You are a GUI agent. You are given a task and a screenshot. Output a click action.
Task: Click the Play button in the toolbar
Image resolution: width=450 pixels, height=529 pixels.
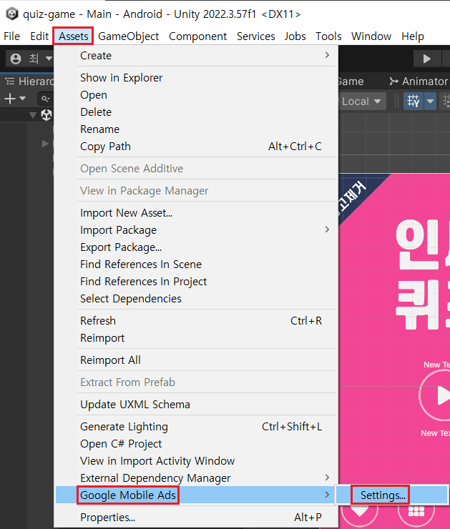(x=427, y=59)
